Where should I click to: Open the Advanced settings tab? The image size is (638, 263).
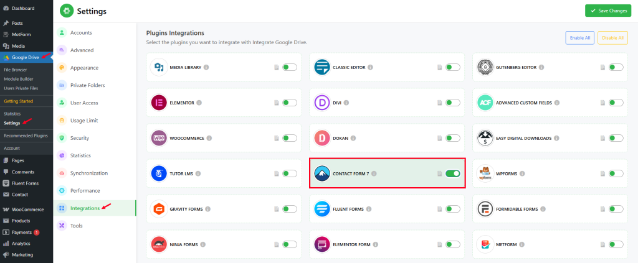(95, 50)
